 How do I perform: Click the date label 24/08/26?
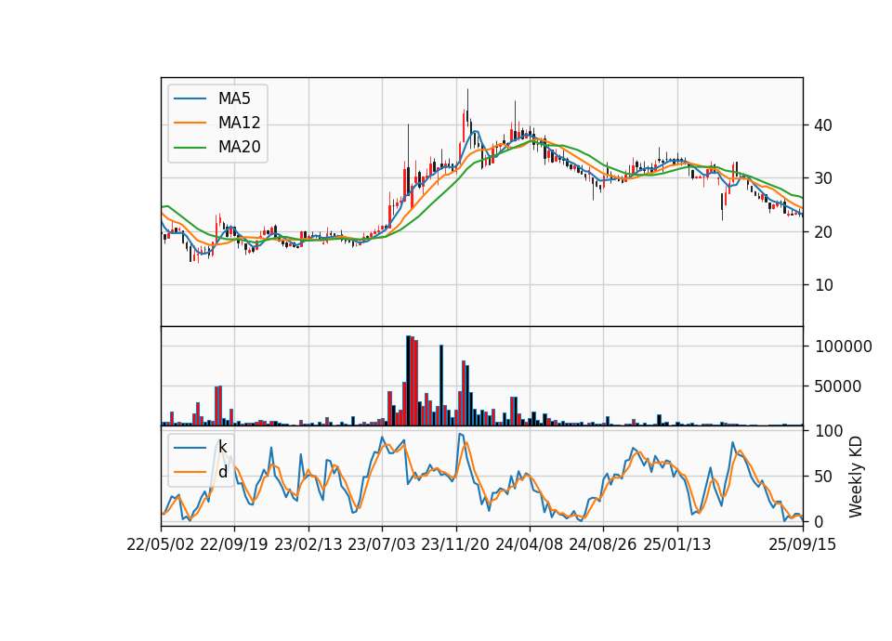pyautogui.click(x=603, y=544)
